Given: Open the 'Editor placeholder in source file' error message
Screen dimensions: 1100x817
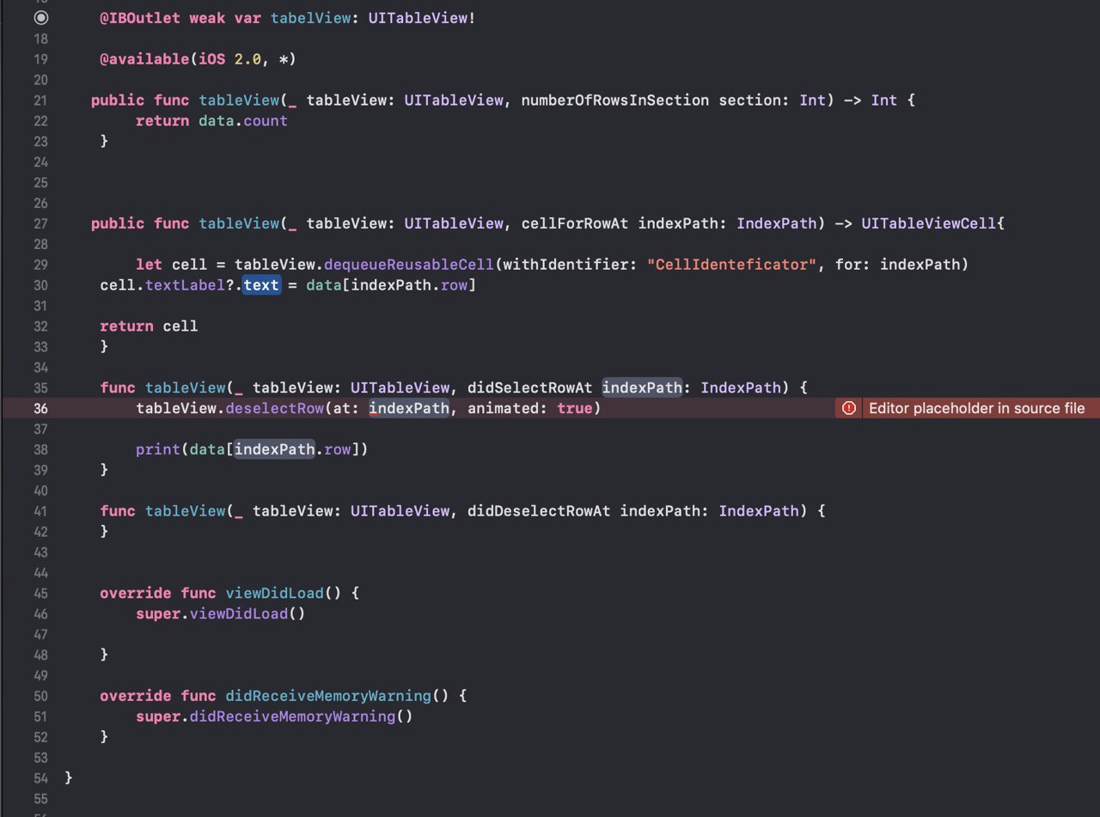Looking at the screenshot, I should 976,408.
